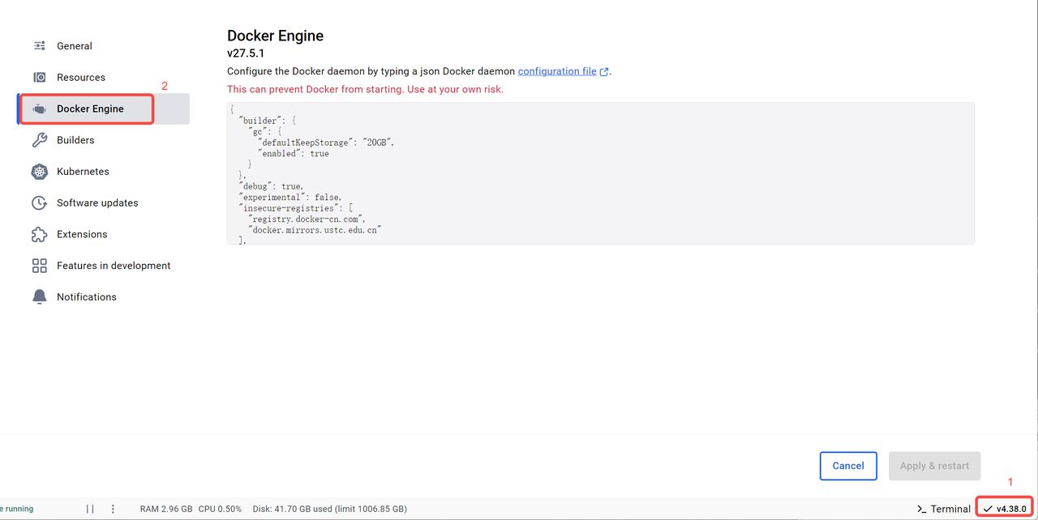This screenshot has width=1038, height=520.
Task: Click the Docker Engine page heading
Action: (x=275, y=36)
